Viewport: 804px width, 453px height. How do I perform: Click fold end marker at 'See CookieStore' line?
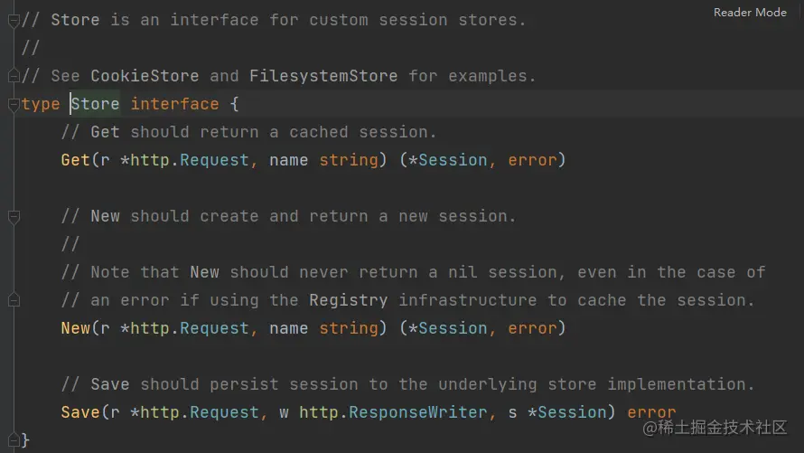[x=14, y=76]
